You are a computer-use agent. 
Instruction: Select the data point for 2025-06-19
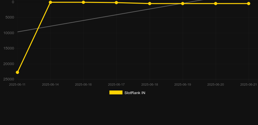click(183, 4)
